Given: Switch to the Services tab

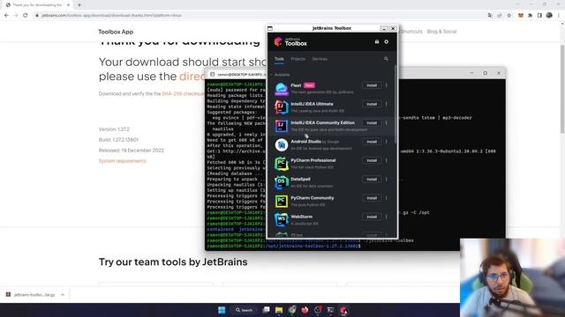Looking at the screenshot, I should (x=320, y=59).
